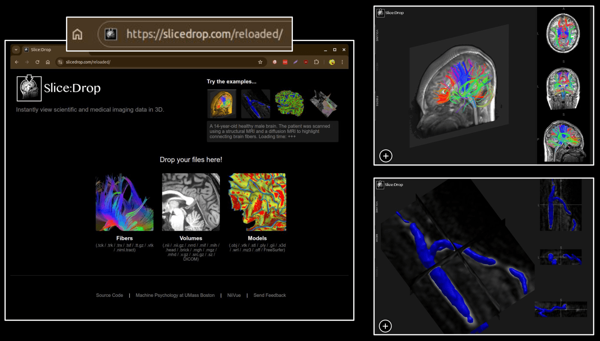Click the purple feather extension icon
Image resolution: width=600 pixels, height=341 pixels.
click(296, 62)
